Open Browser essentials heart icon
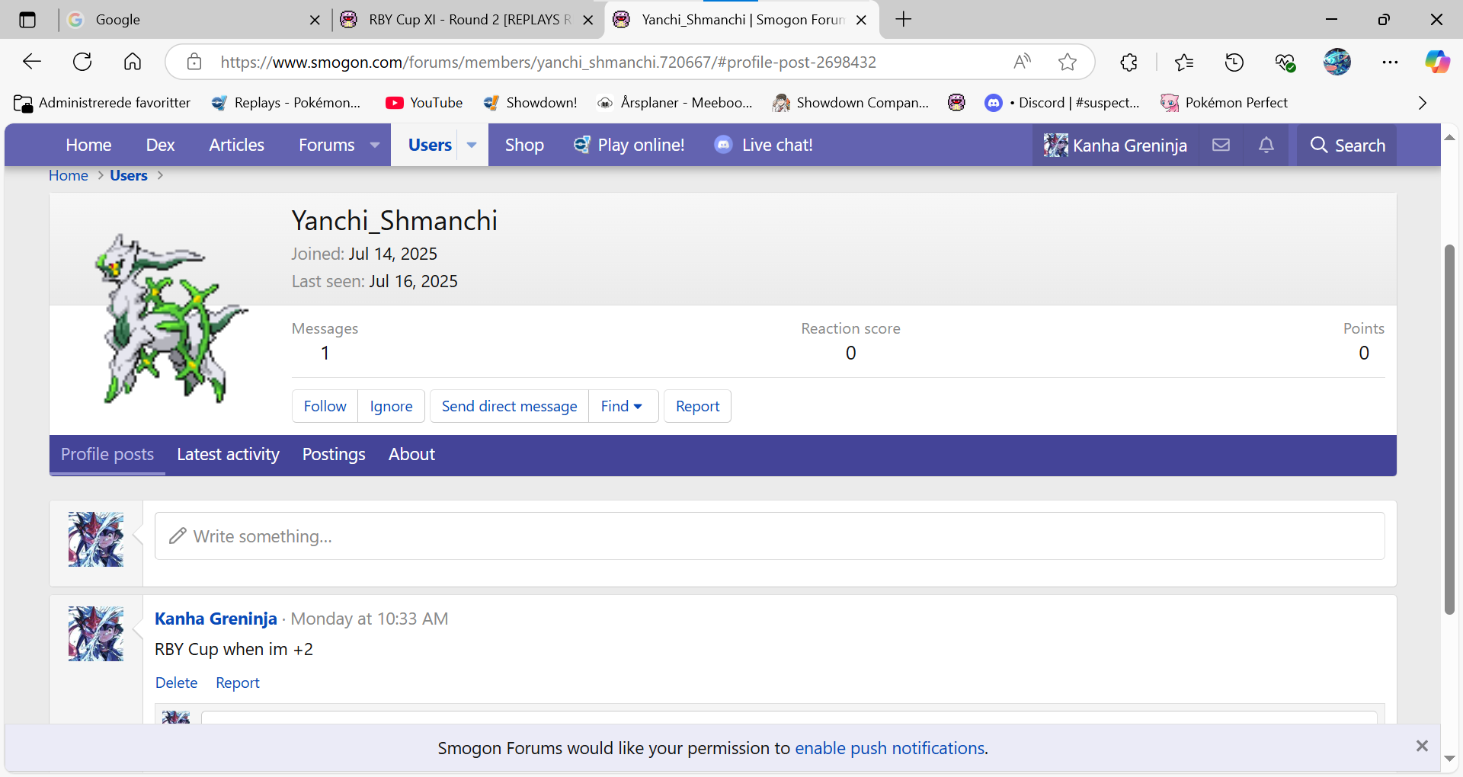 pos(1285,62)
